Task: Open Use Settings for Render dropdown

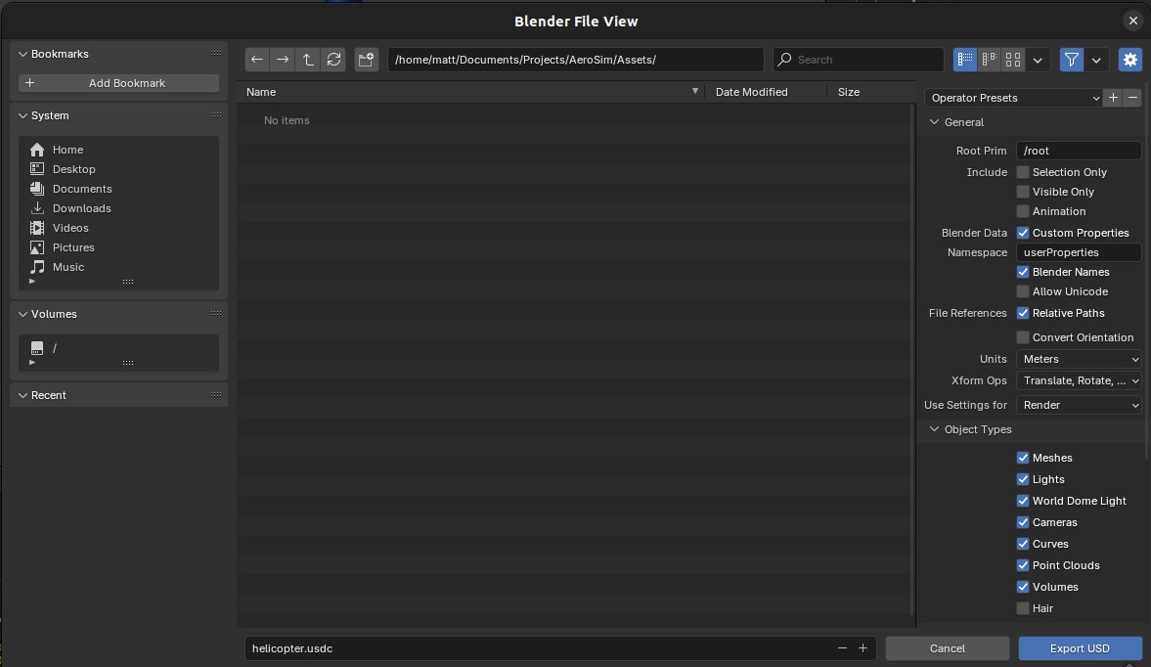Action: coord(1079,405)
